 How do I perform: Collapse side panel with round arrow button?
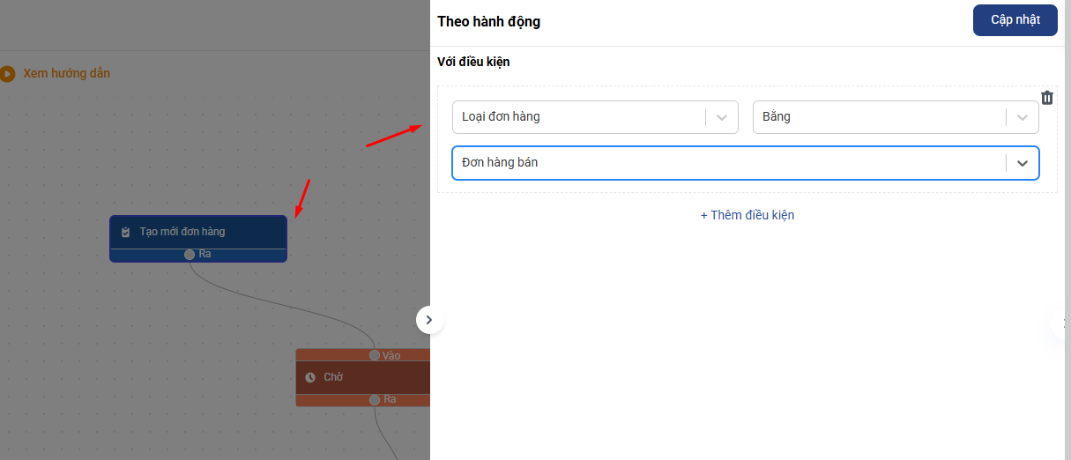(x=428, y=320)
